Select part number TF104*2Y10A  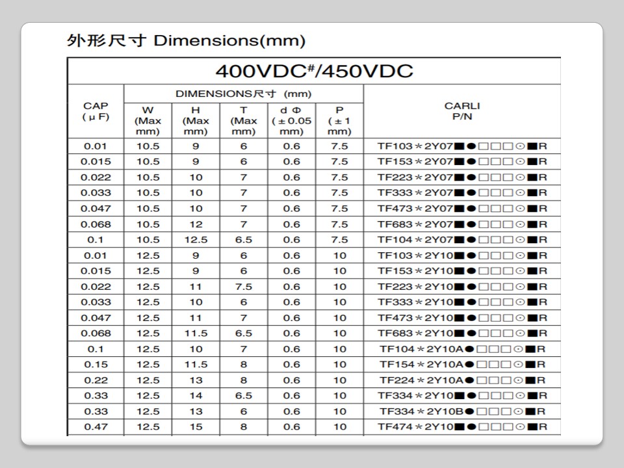click(462, 349)
